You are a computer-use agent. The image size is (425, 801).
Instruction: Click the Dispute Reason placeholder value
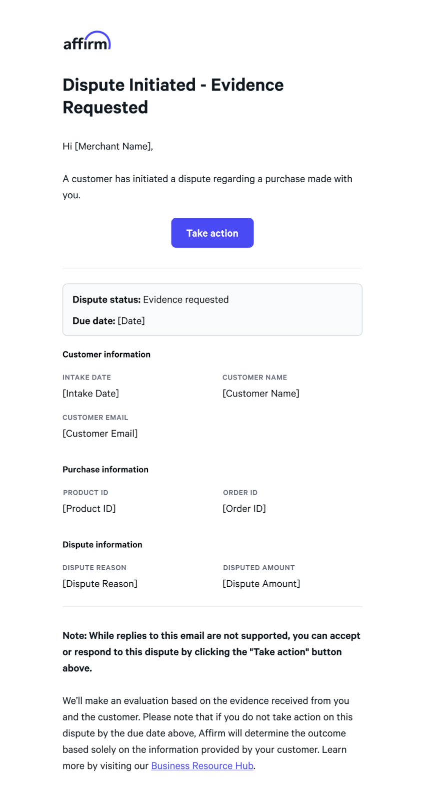[100, 584]
